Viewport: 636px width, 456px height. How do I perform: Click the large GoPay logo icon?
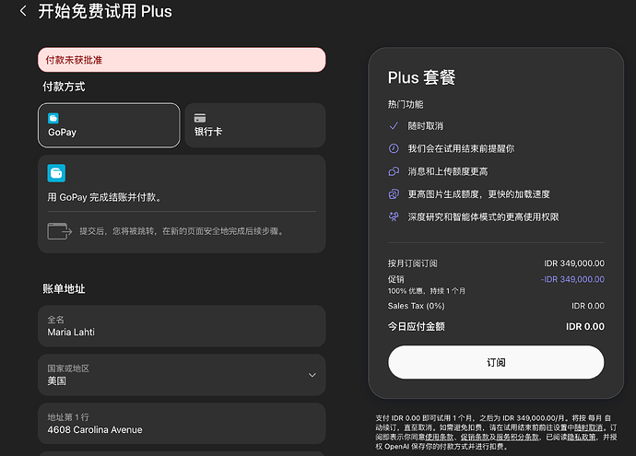pos(56,173)
